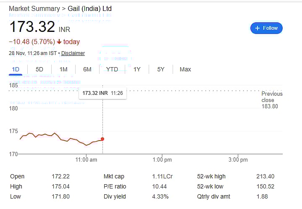Click the 11:00 am axis label
This screenshot has height=209, width=302.
[86, 160]
